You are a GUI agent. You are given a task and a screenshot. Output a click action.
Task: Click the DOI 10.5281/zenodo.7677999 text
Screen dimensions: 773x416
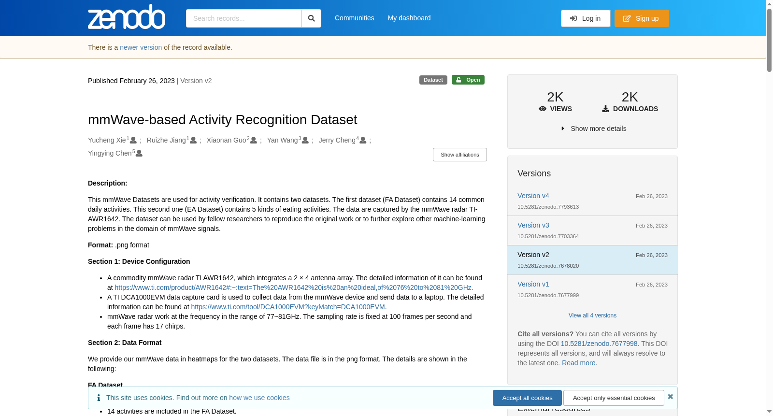(548, 295)
